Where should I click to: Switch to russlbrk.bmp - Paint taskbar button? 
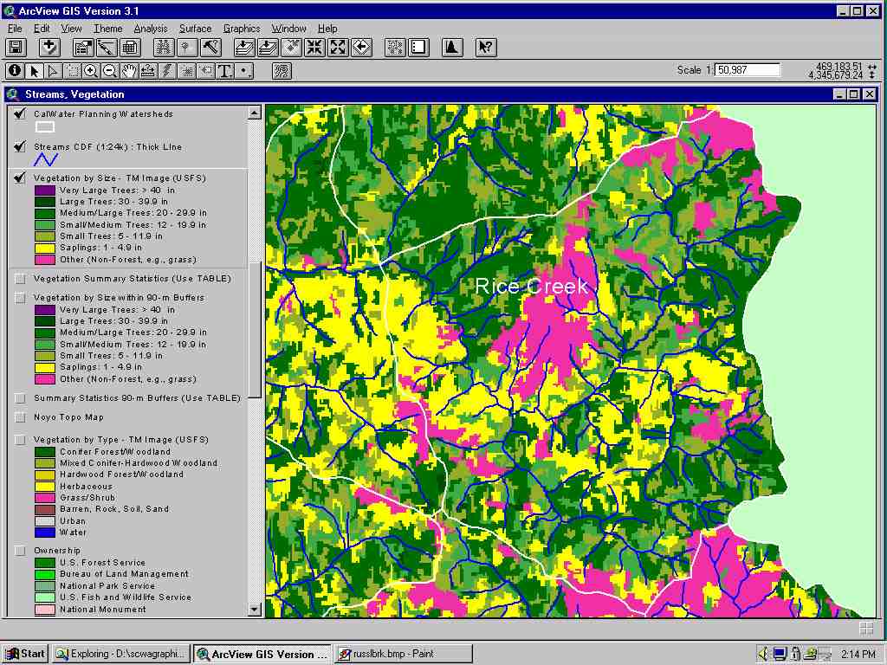coord(403,654)
